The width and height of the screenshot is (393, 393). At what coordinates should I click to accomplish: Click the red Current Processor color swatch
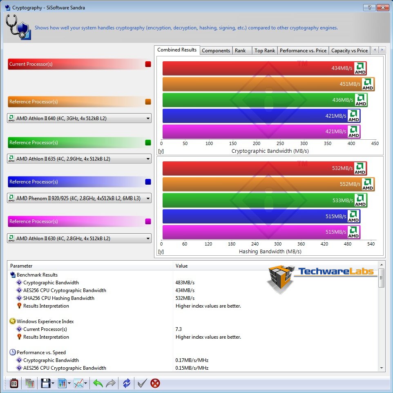pyautogui.click(x=148, y=64)
